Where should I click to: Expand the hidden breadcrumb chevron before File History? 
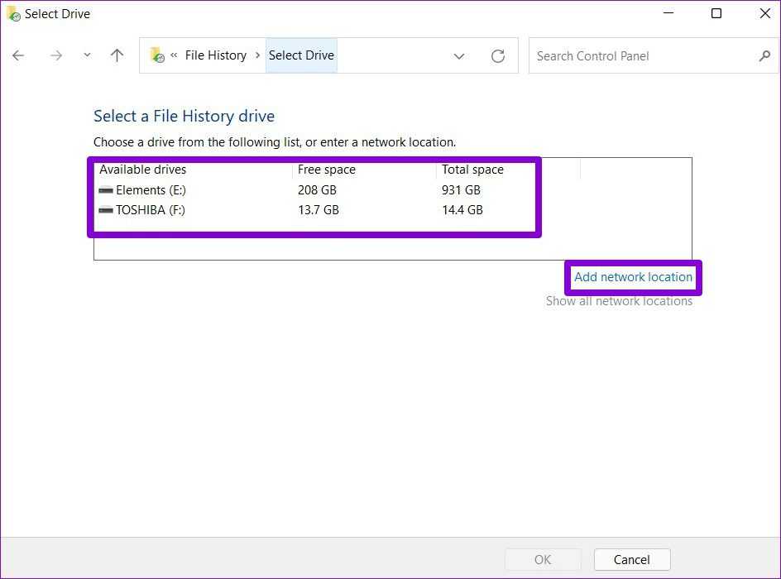coord(174,55)
